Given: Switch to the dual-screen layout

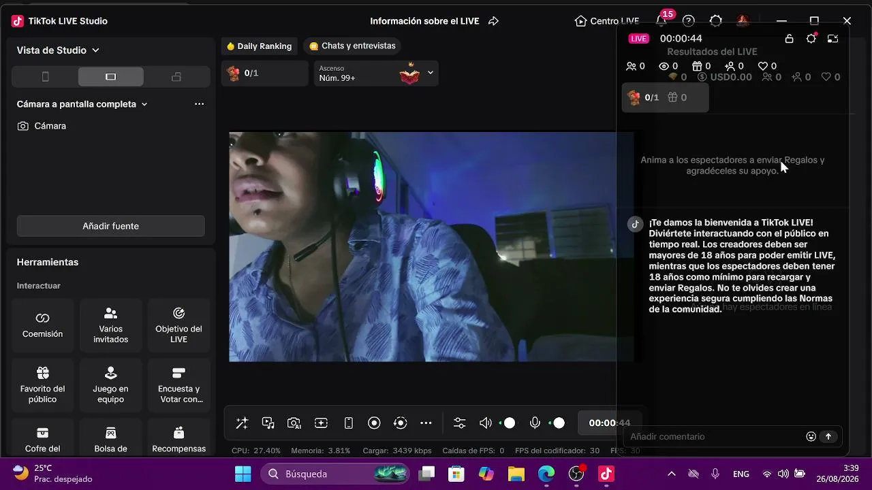Looking at the screenshot, I should coord(176,77).
